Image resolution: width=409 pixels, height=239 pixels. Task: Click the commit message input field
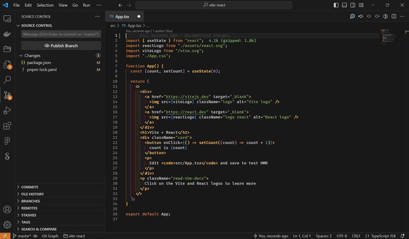click(61, 34)
